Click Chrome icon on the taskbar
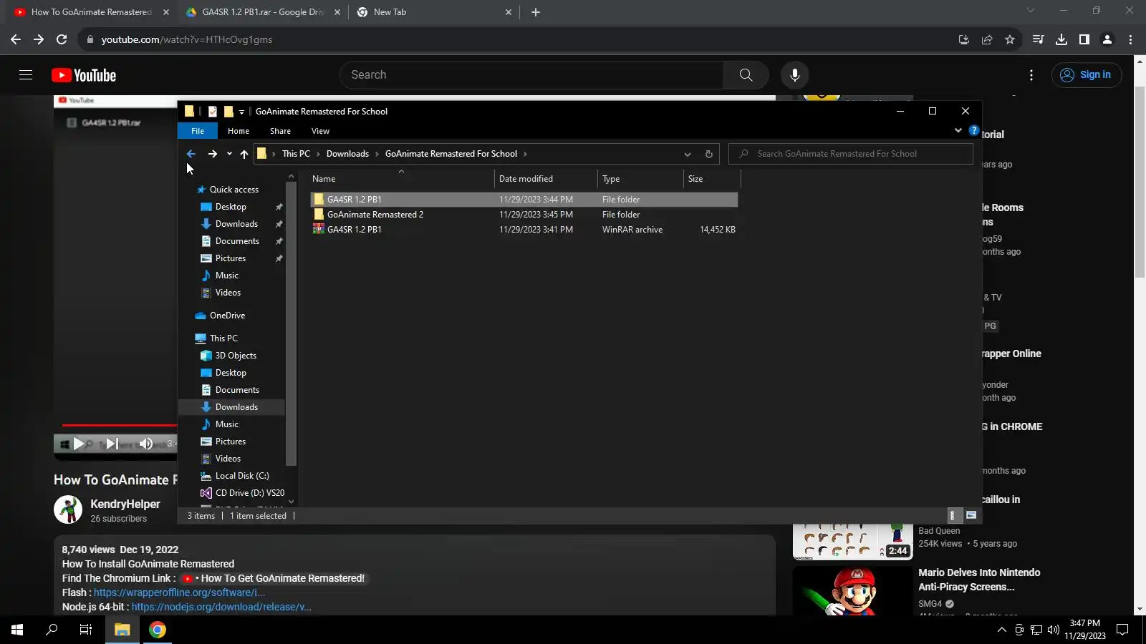The height and width of the screenshot is (644, 1146). [158, 630]
